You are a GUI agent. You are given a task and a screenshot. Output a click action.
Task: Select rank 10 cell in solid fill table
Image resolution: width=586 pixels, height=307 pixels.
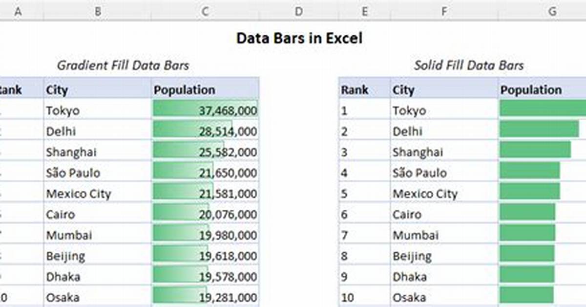coord(365,297)
